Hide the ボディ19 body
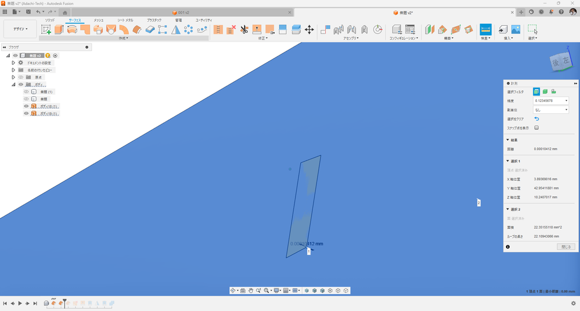The image size is (580, 311). click(26, 114)
